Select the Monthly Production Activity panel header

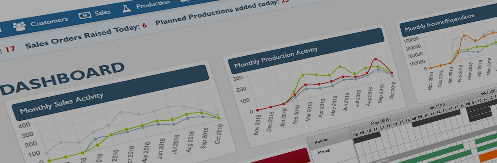(x=306, y=51)
